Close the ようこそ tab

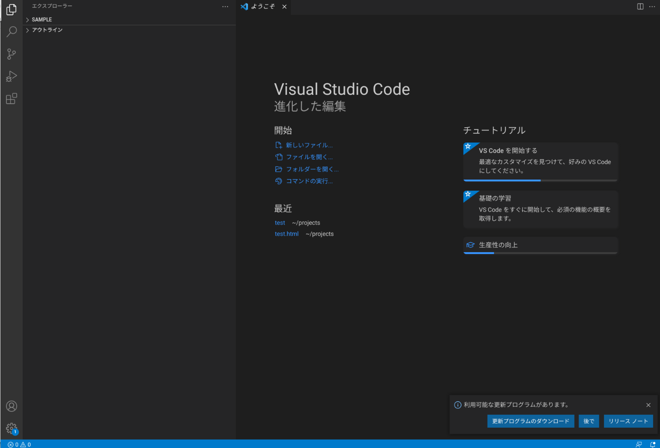pyautogui.click(x=284, y=6)
